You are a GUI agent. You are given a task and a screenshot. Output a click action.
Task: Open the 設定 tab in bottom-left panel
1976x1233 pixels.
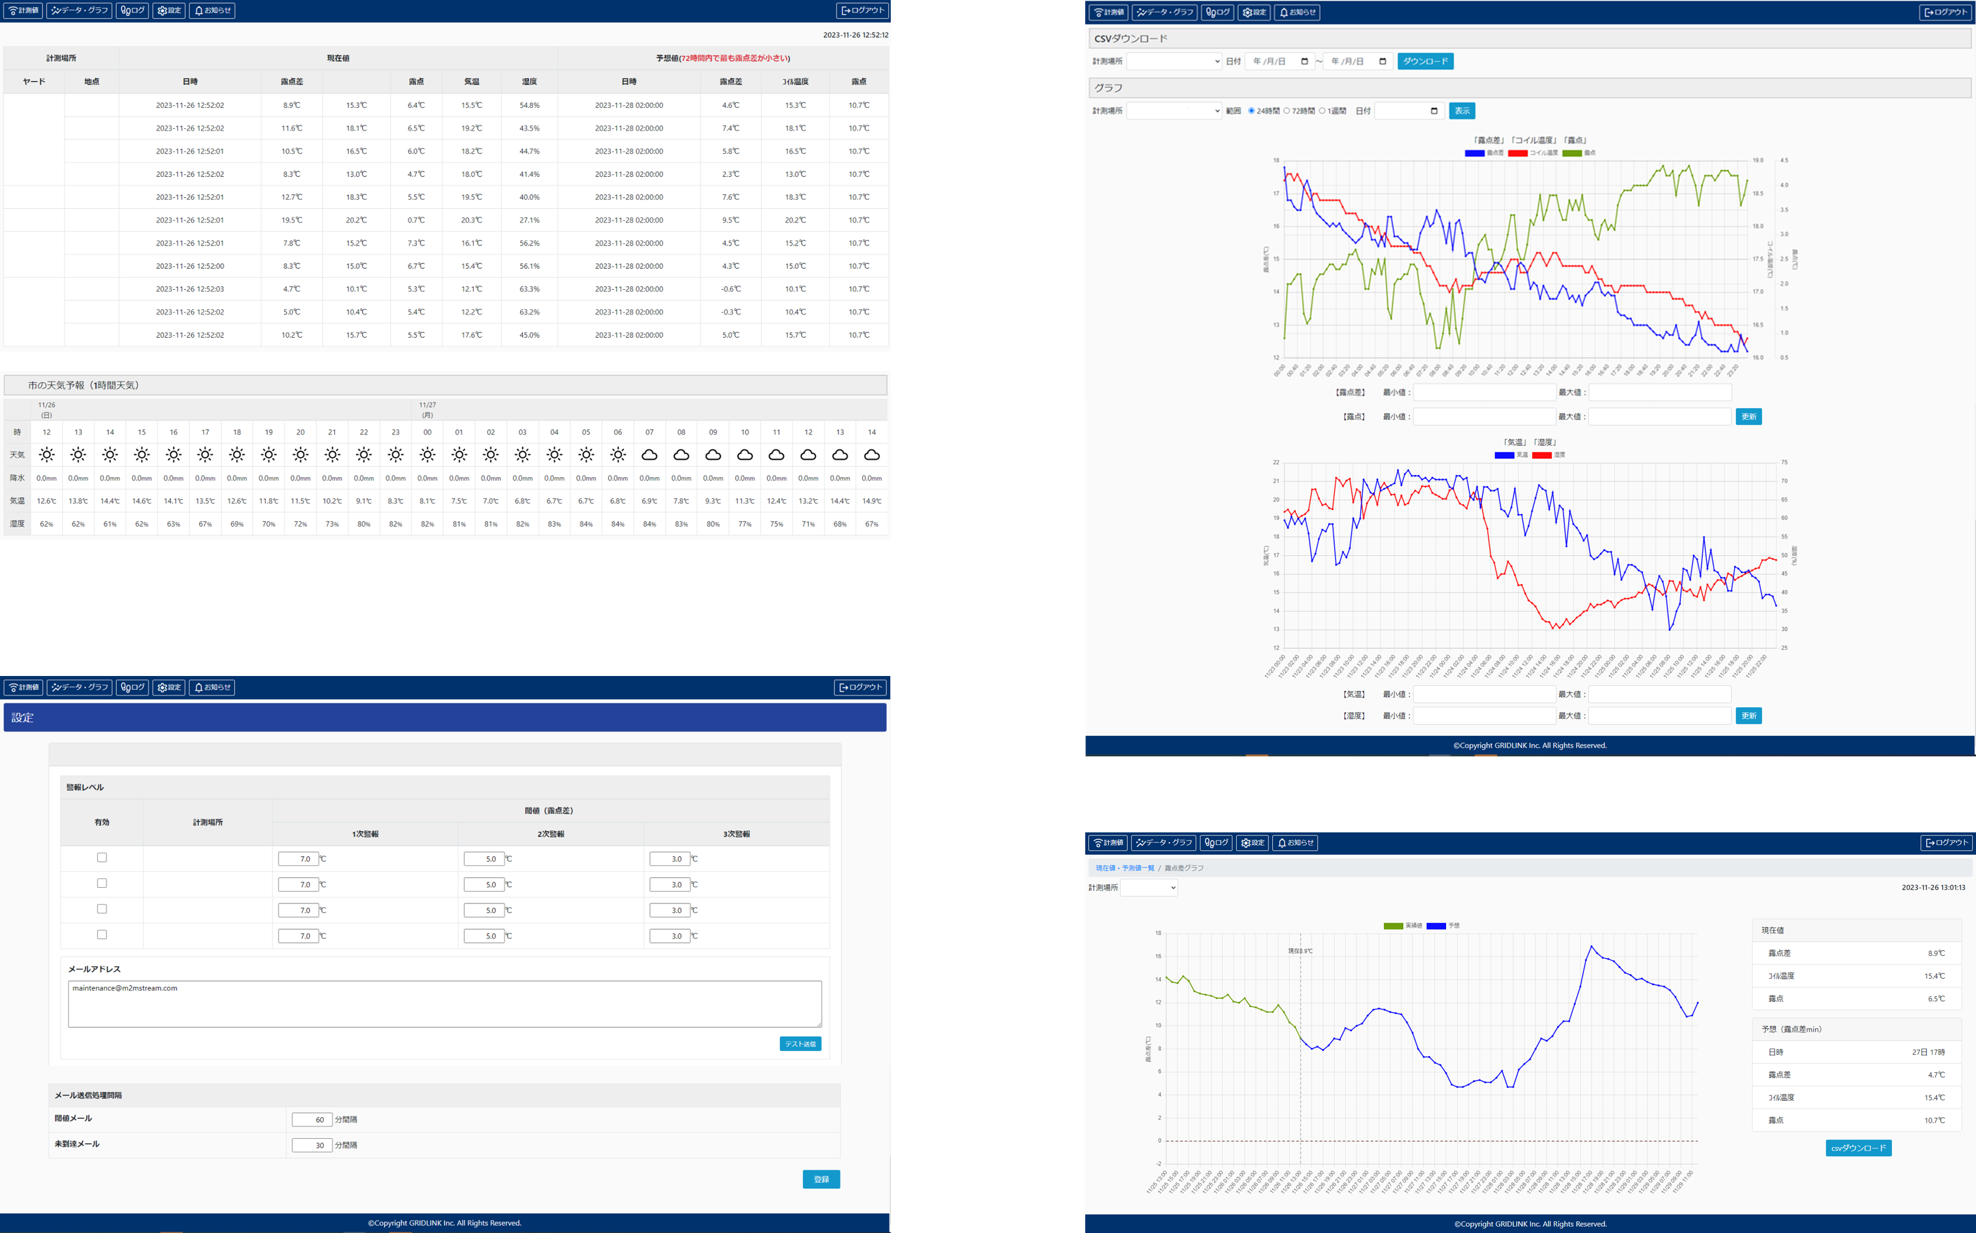pos(169,687)
